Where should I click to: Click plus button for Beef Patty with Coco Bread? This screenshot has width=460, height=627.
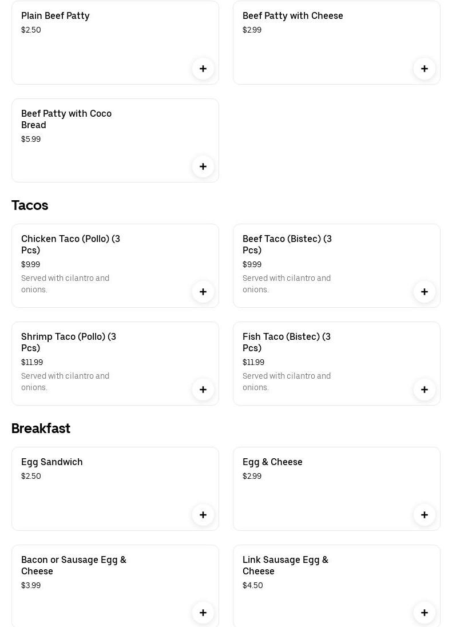coord(203,166)
